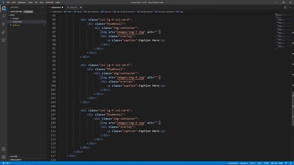
Task: Click errors and warnings status indicator
Action: (x=6, y=163)
